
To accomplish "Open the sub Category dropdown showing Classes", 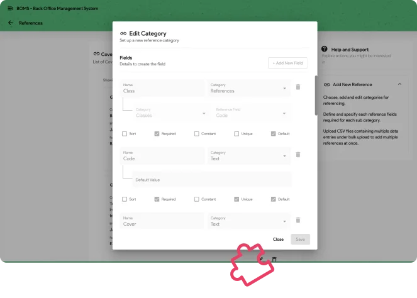I will coord(171,113).
